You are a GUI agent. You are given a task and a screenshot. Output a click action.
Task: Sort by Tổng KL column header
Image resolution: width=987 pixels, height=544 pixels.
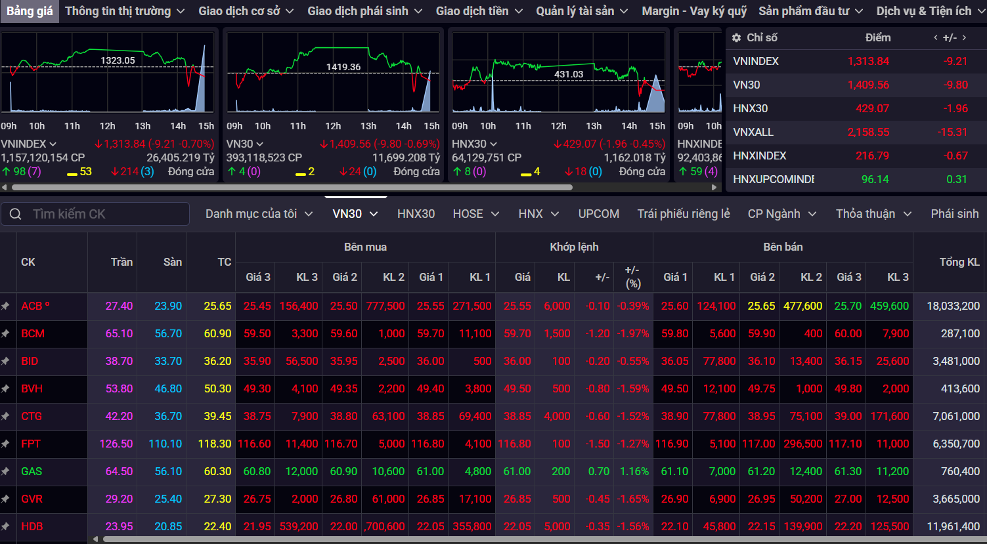click(959, 262)
